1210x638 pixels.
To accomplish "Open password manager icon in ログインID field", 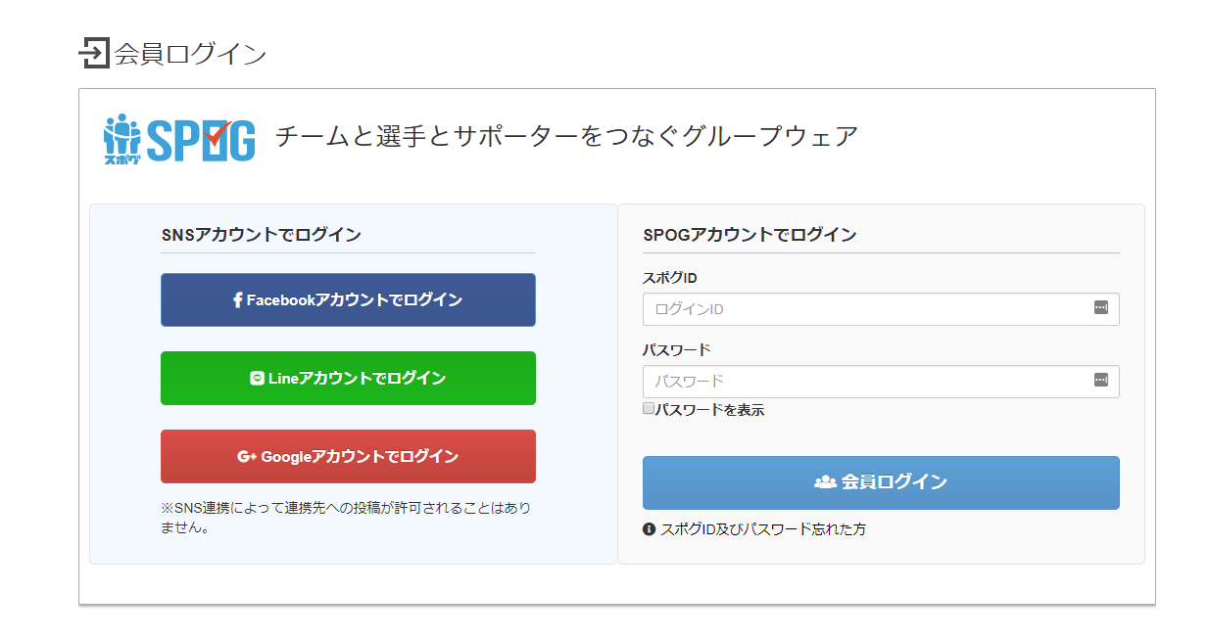I will tap(1100, 308).
